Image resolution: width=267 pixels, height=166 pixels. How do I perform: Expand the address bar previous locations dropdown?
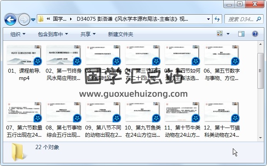[208, 19]
